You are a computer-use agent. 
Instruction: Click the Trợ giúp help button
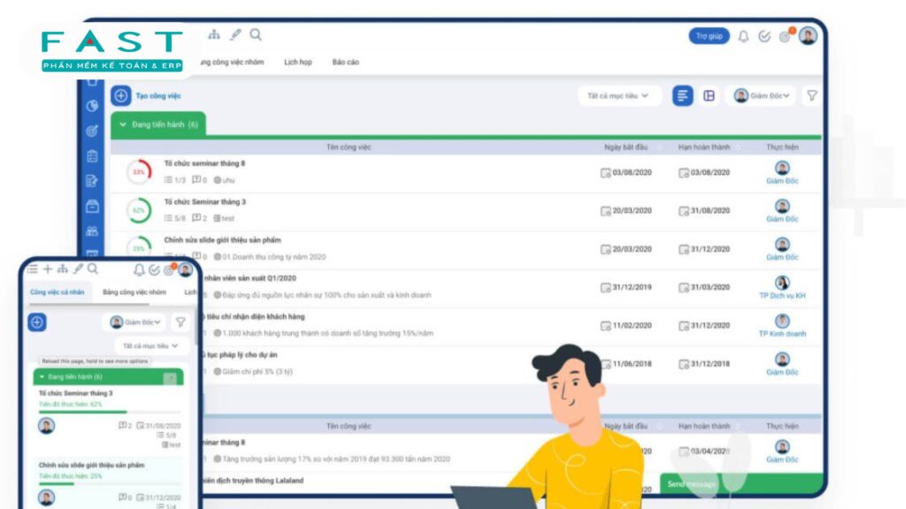coord(709,35)
